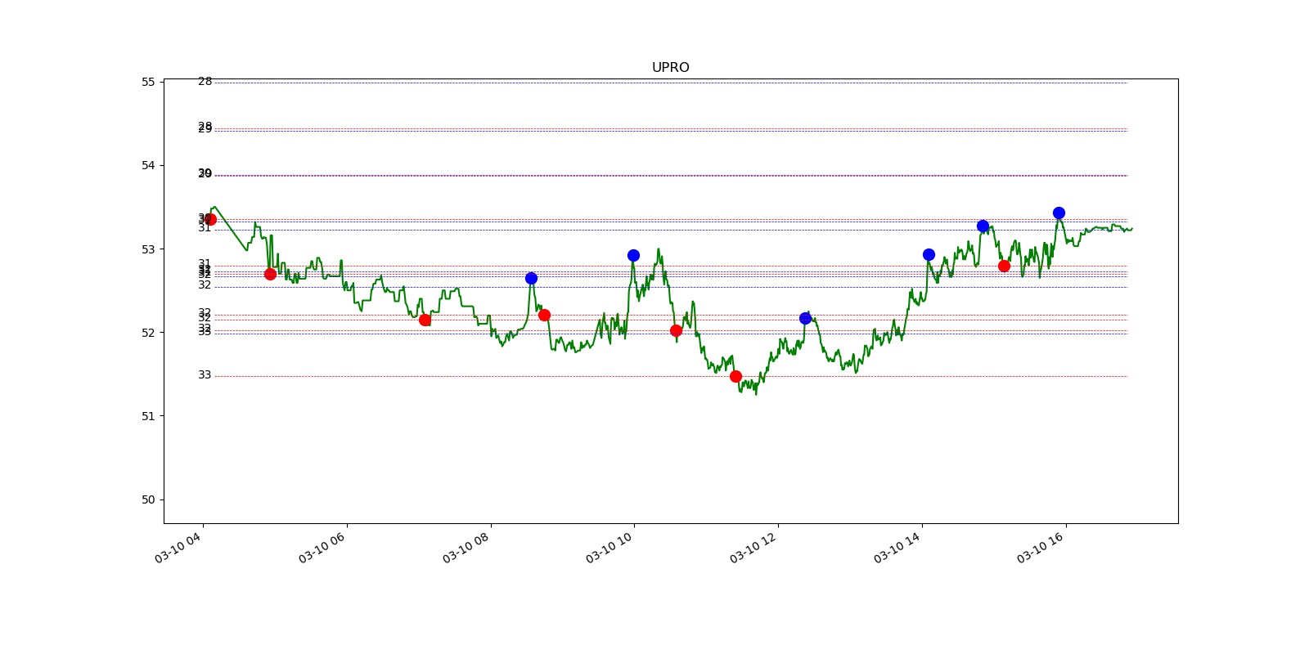Click the x-axis label 03-10 08
The image size is (1309, 654).
[466, 547]
